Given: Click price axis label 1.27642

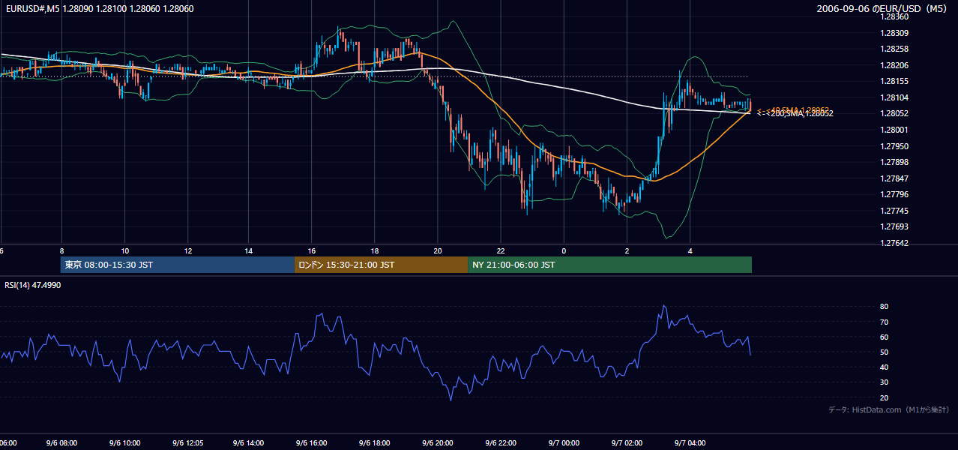Looking at the screenshot, I should (x=896, y=243).
